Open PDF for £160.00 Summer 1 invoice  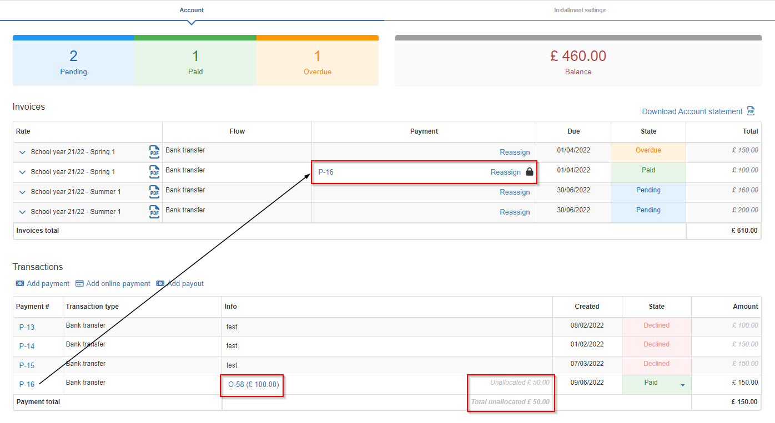pyautogui.click(x=154, y=192)
